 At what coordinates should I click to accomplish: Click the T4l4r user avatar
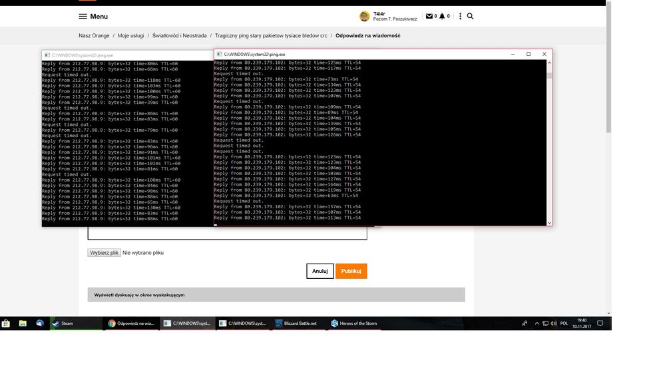pos(364,16)
